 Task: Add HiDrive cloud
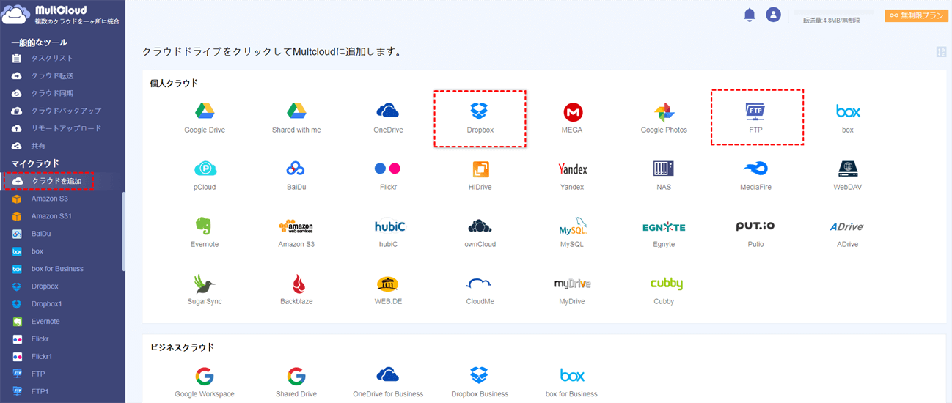pyautogui.click(x=480, y=175)
